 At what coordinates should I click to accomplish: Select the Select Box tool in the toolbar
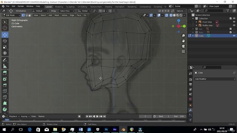pyautogui.click(x=5, y=22)
